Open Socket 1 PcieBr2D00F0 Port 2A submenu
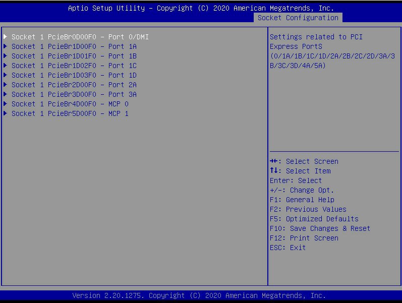The width and height of the screenshot is (402, 303). click(74, 85)
